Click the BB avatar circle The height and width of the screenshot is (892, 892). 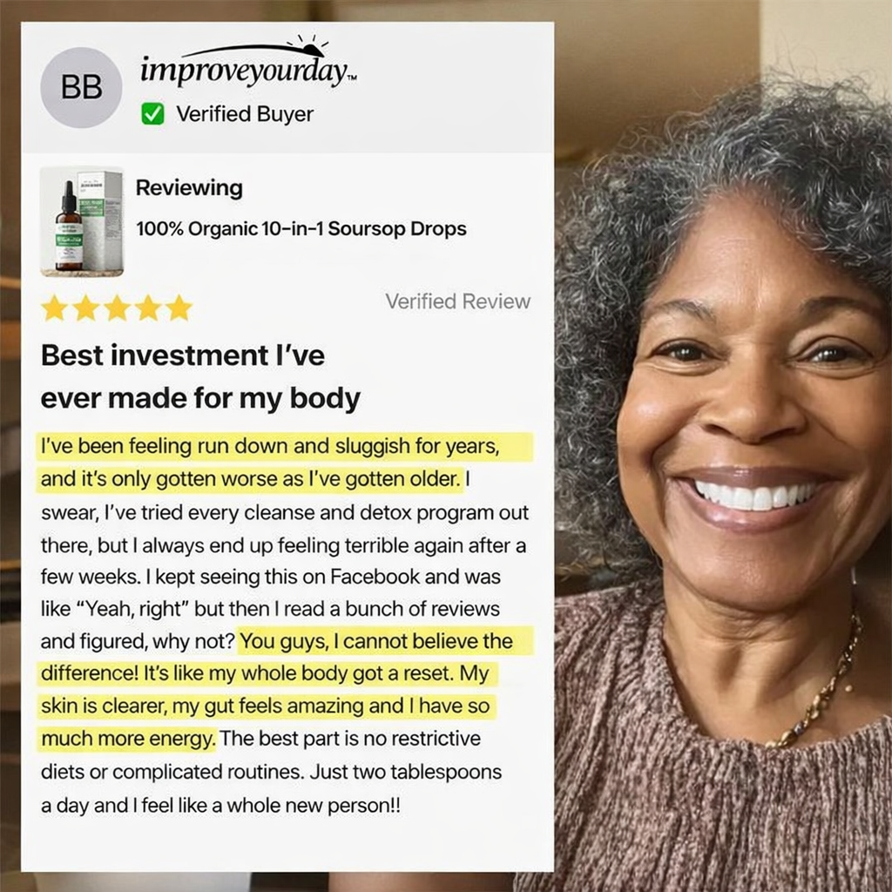(81, 87)
